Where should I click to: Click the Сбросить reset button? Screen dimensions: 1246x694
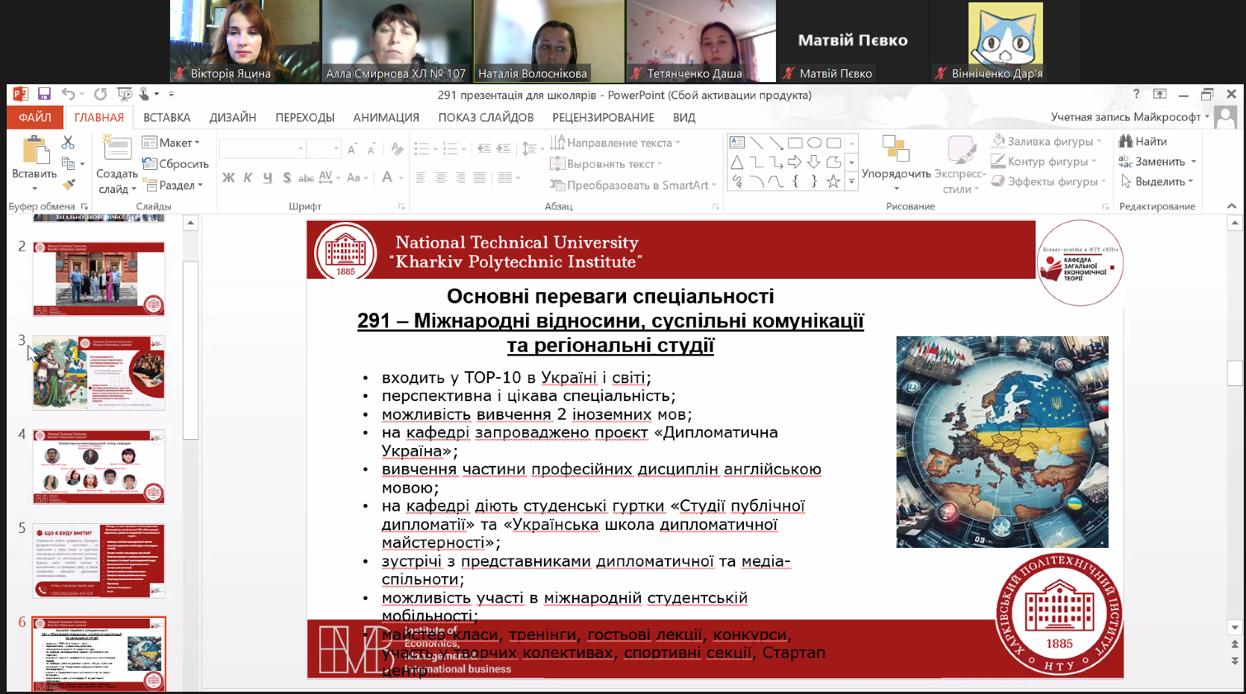tap(176, 164)
